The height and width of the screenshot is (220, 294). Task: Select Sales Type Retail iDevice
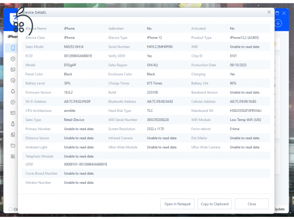click(74, 120)
